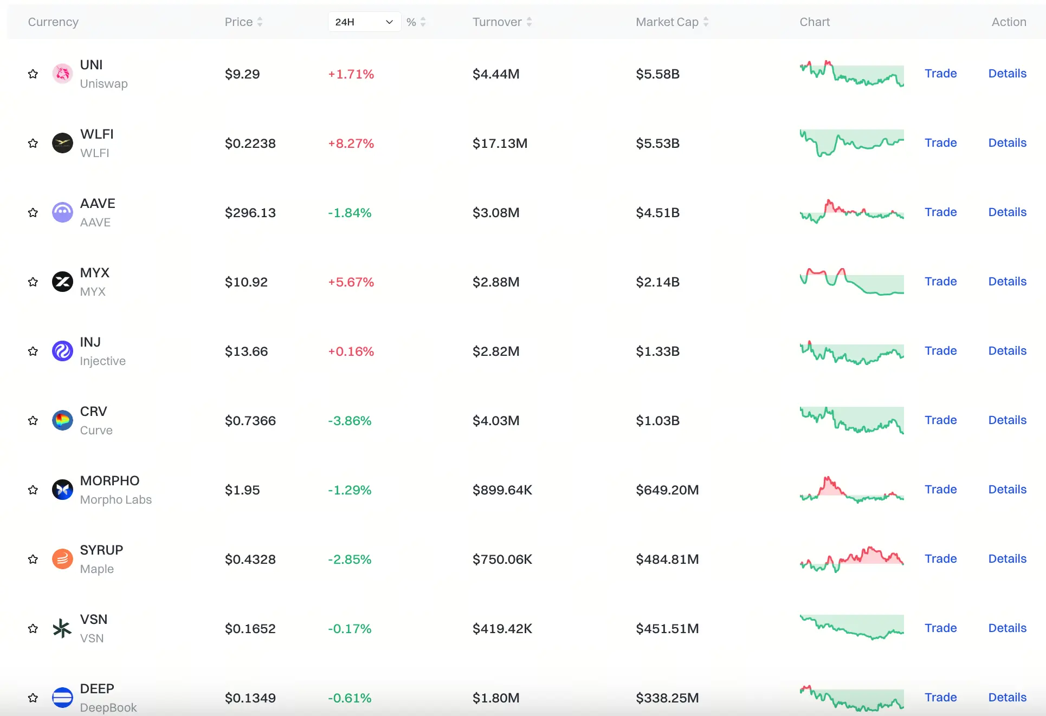This screenshot has height=716, width=1046.
Task: Click the WLFI coin logo
Action: pos(62,143)
